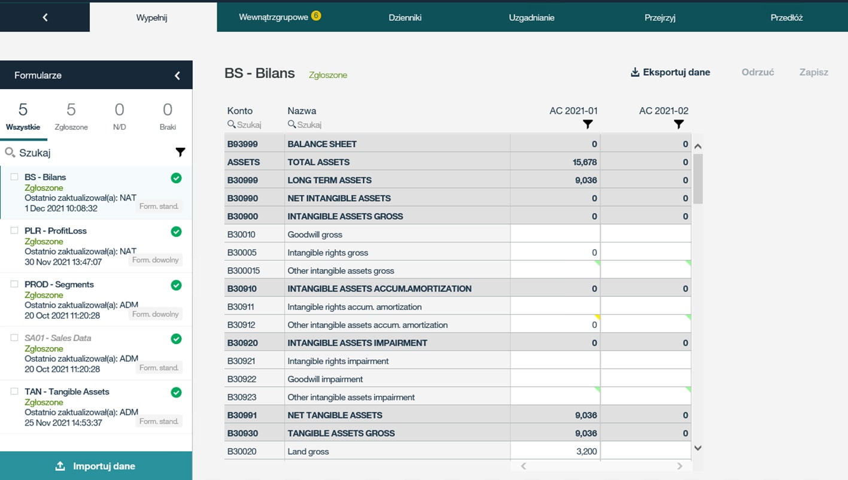The width and height of the screenshot is (848, 480).
Task: Click the Eksportuj dane button
Action: (670, 72)
